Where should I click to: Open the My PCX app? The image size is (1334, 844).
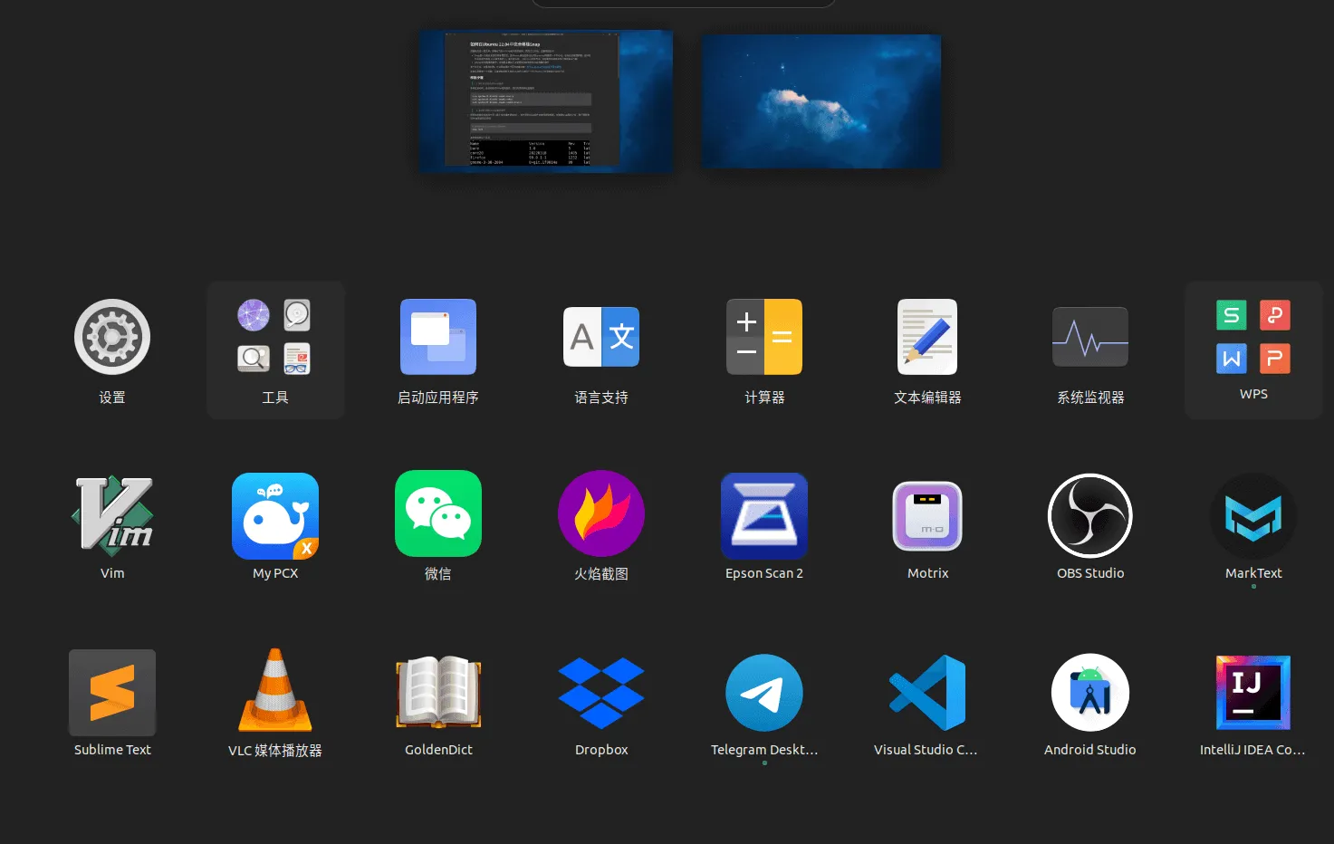[275, 515]
